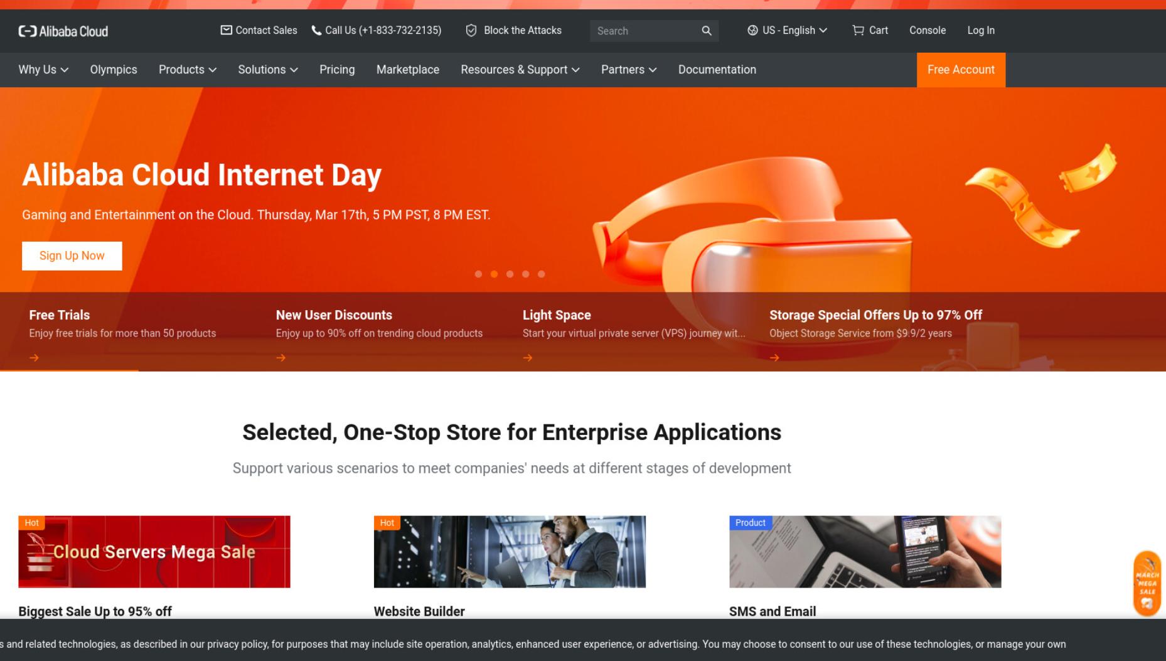This screenshot has width=1166, height=661.
Task: Click the arrow under New User Discounts
Action: pyautogui.click(x=281, y=358)
